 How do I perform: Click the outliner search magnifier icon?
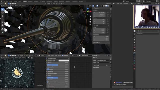(142, 3)
